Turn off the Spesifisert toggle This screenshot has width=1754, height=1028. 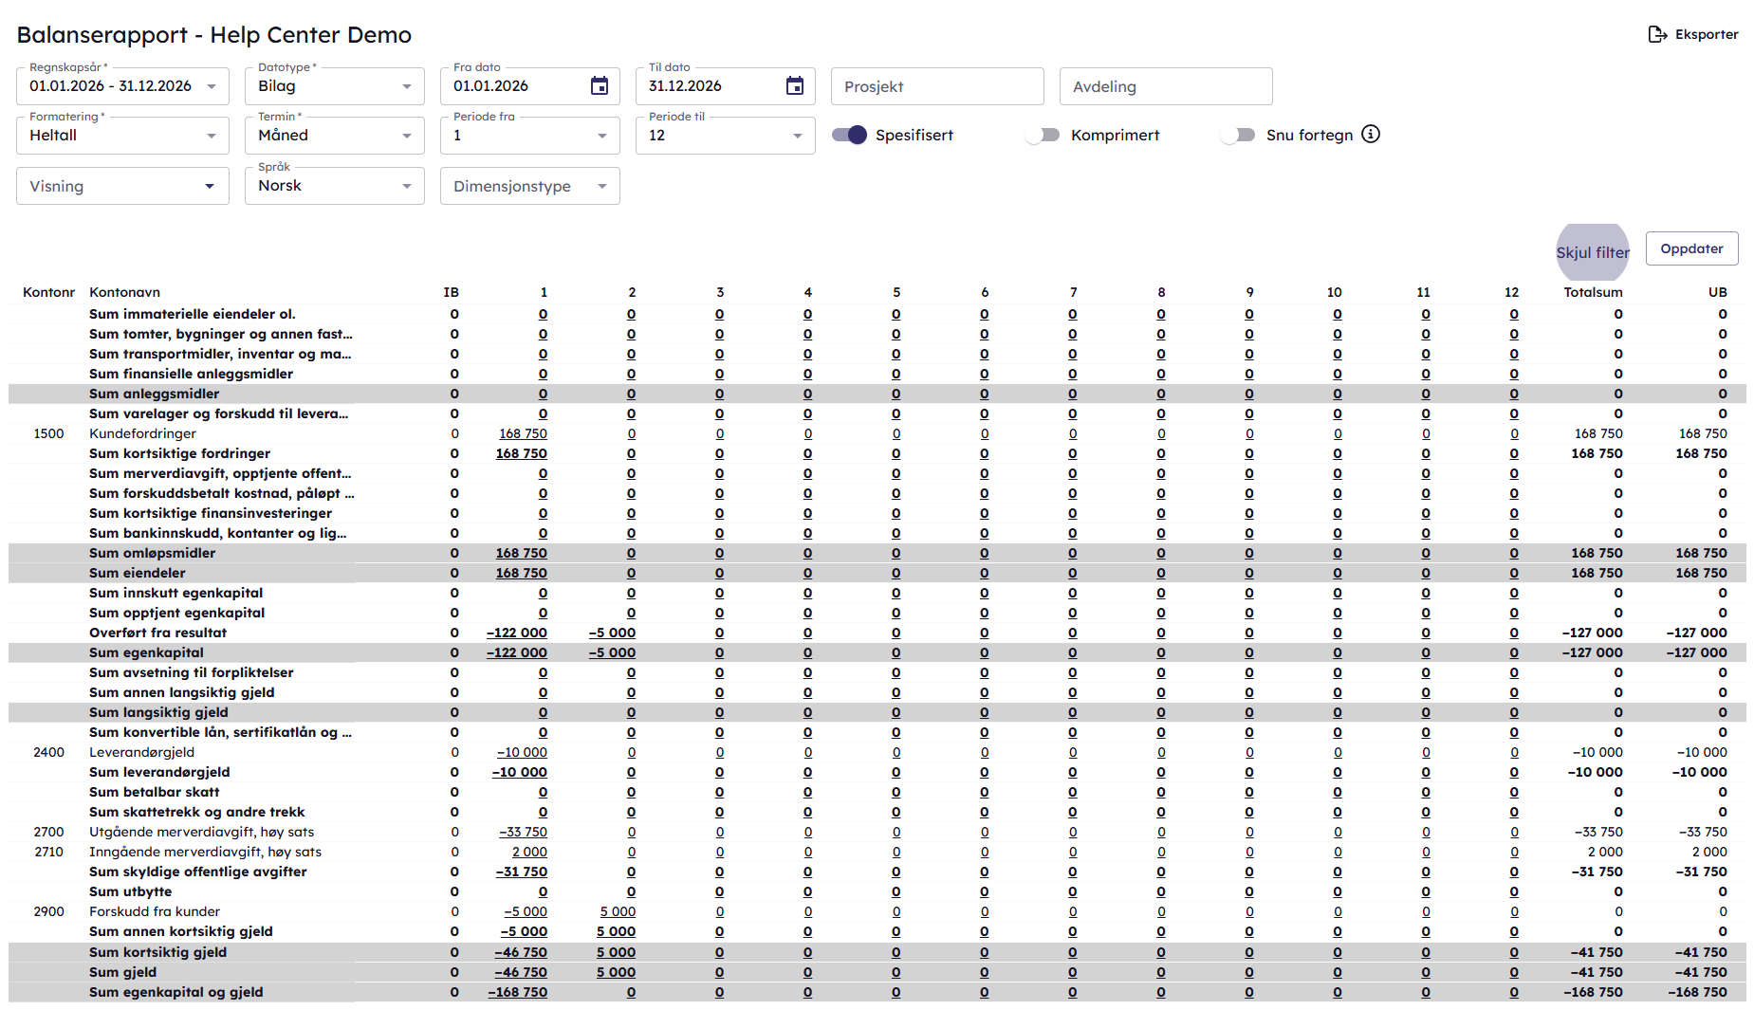pos(849,136)
